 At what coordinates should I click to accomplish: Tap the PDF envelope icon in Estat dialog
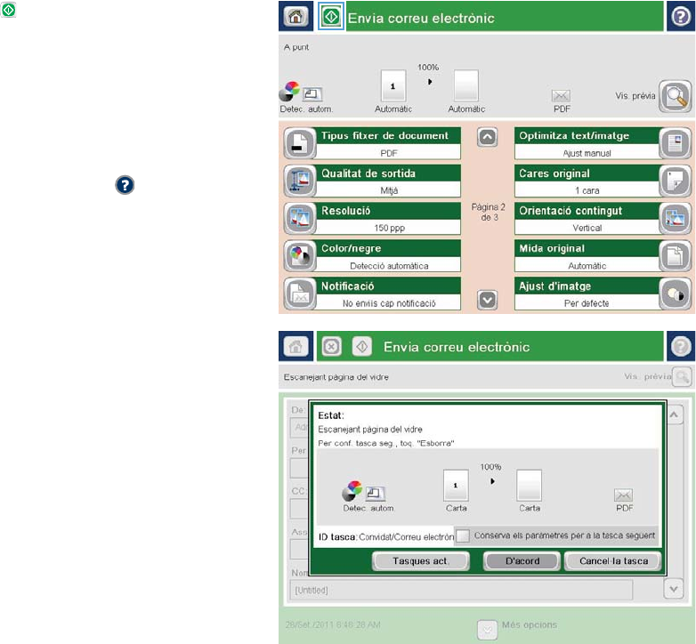(623, 495)
